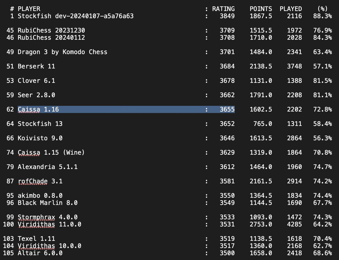Click Altair 6.0.0 player name
The width and height of the screenshot is (339, 260).
pos(40,253)
